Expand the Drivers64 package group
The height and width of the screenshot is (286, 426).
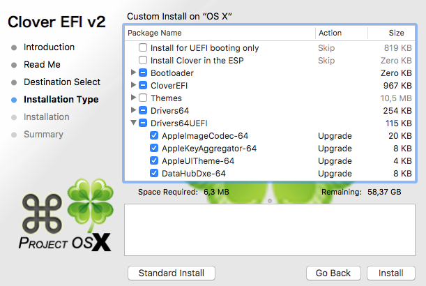point(133,110)
